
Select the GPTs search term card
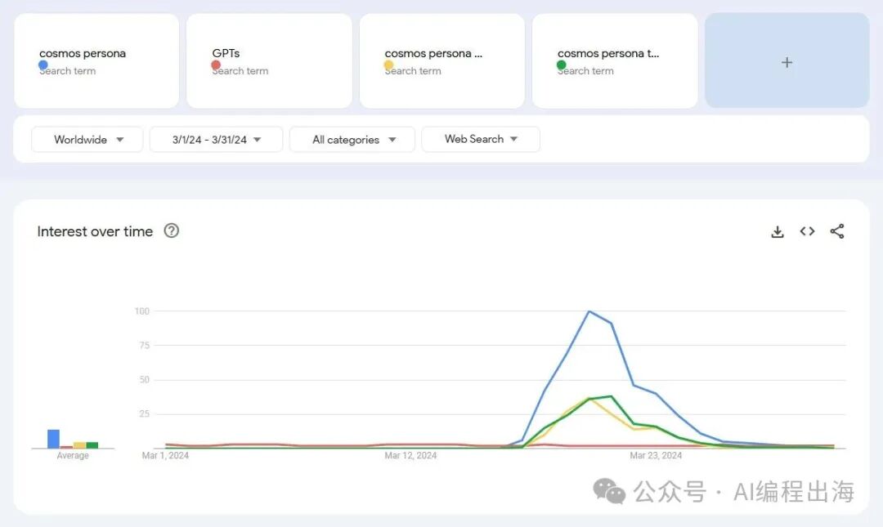tap(269, 61)
